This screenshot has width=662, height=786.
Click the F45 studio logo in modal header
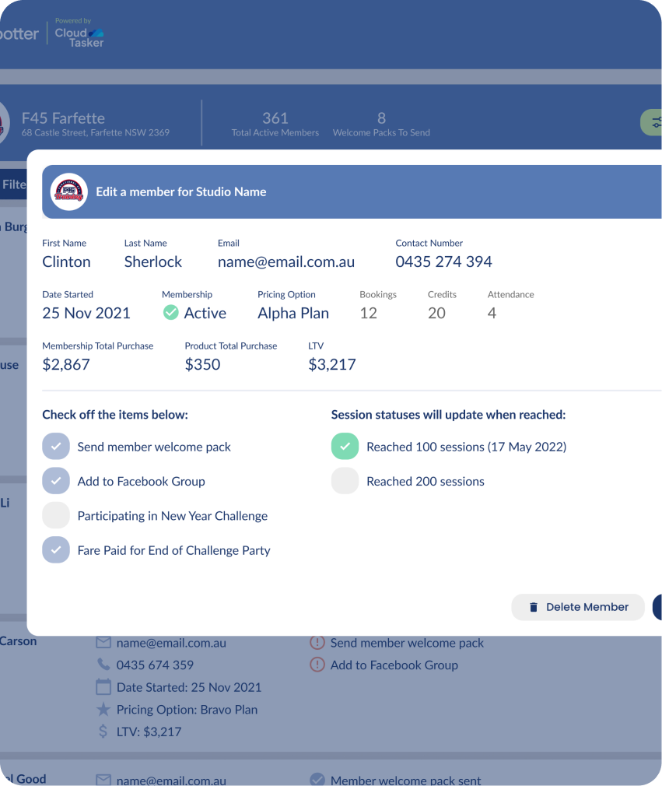pos(69,191)
